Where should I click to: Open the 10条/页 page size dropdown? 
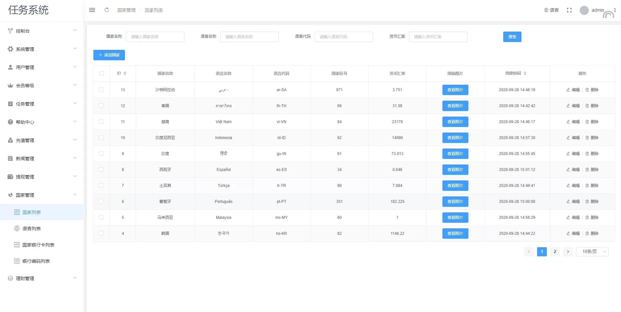592,251
